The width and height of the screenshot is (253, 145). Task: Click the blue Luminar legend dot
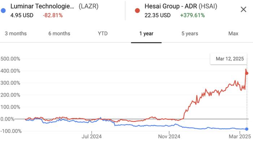point(3,11)
